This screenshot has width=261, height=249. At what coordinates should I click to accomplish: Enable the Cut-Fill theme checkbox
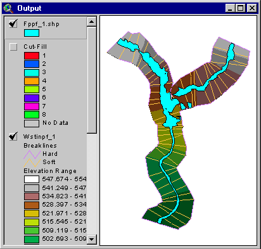point(13,47)
